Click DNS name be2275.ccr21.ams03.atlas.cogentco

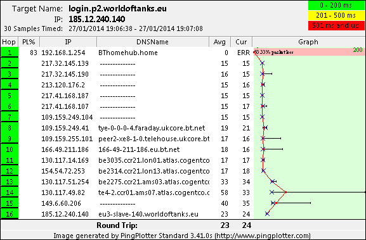click(154, 182)
